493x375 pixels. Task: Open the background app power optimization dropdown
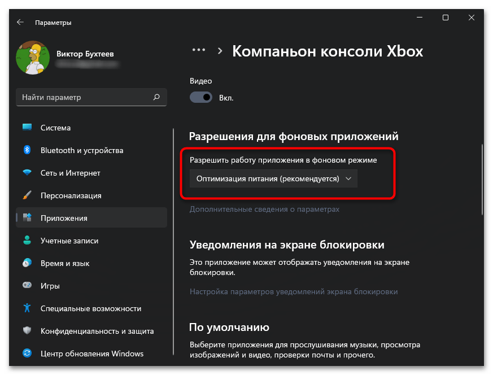point(273,179)
